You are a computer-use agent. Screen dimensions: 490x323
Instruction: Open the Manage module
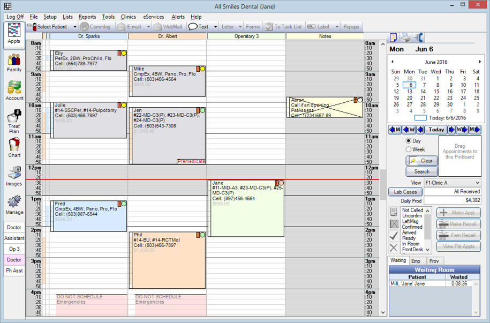coord(14,205)
